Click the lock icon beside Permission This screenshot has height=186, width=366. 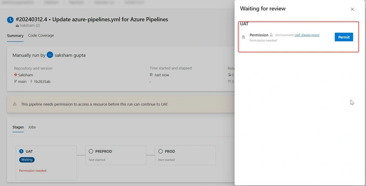[243, 37]
